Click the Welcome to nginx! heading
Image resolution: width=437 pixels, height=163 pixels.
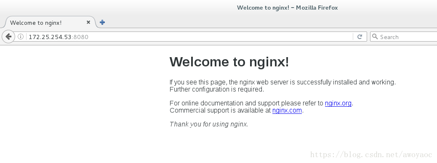coord(229,62)
